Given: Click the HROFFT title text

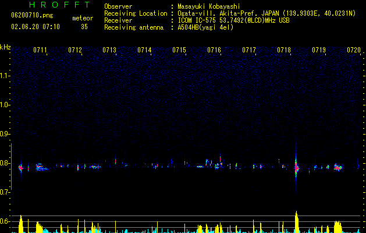Looking at the screenshot, I should tap(60, 5).
